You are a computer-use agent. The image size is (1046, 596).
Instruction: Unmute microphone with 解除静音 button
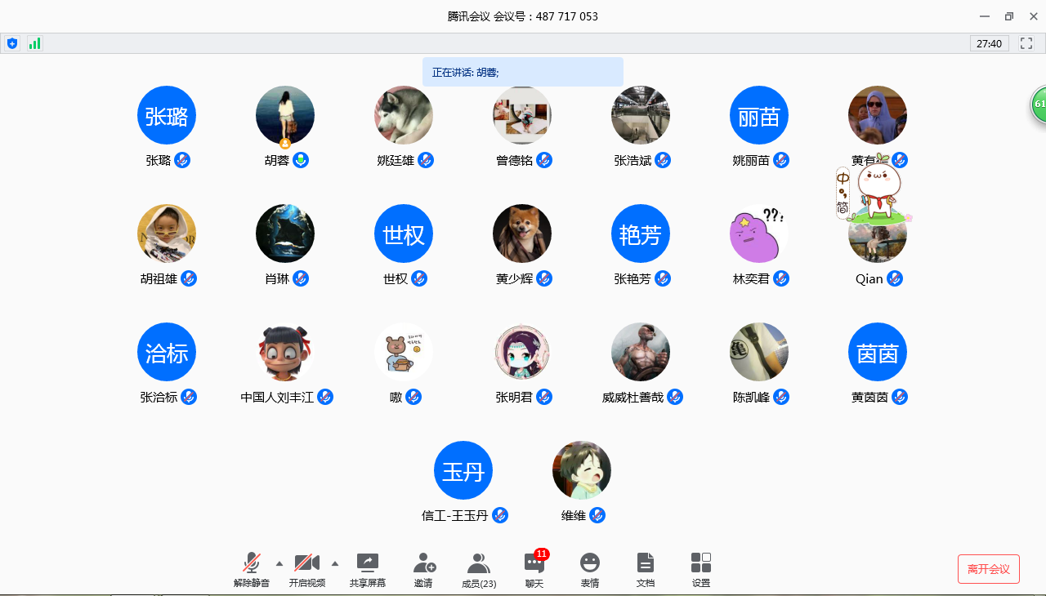tap(251, 570)
